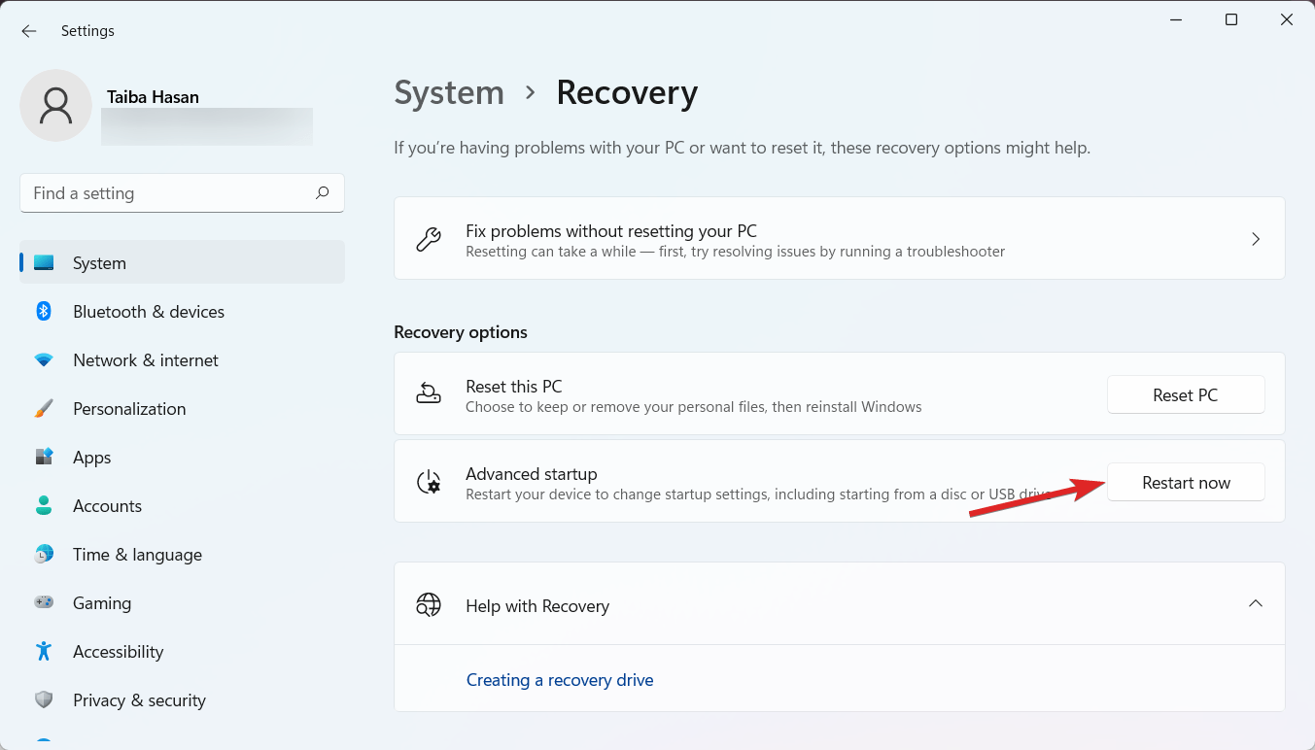
Task: Click the Apps icon in sidebar
Action: point(44,457)
